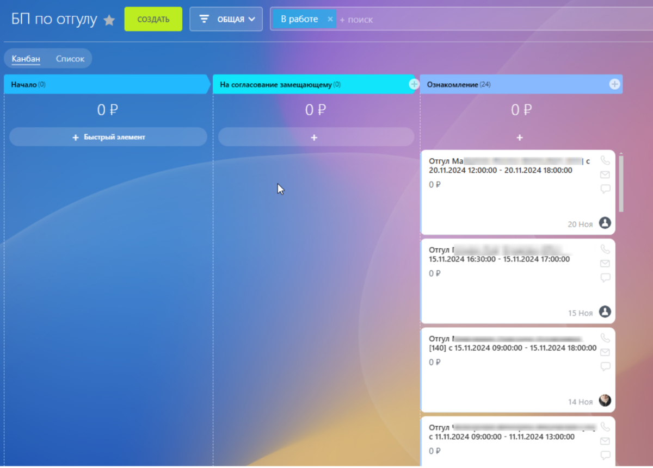The height and width of the screenshot is (468, 653).
Task: Click the Ознакомление column scrollbar
Action: tap(621, 184)
